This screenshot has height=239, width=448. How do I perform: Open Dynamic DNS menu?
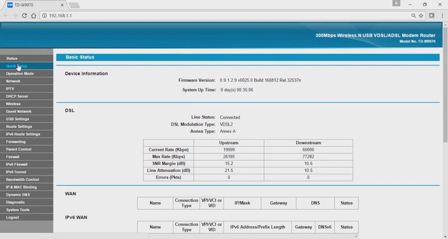27,195
